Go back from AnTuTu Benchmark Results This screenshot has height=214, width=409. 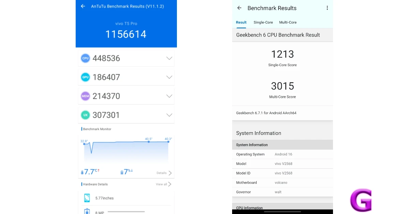(83, 6)
